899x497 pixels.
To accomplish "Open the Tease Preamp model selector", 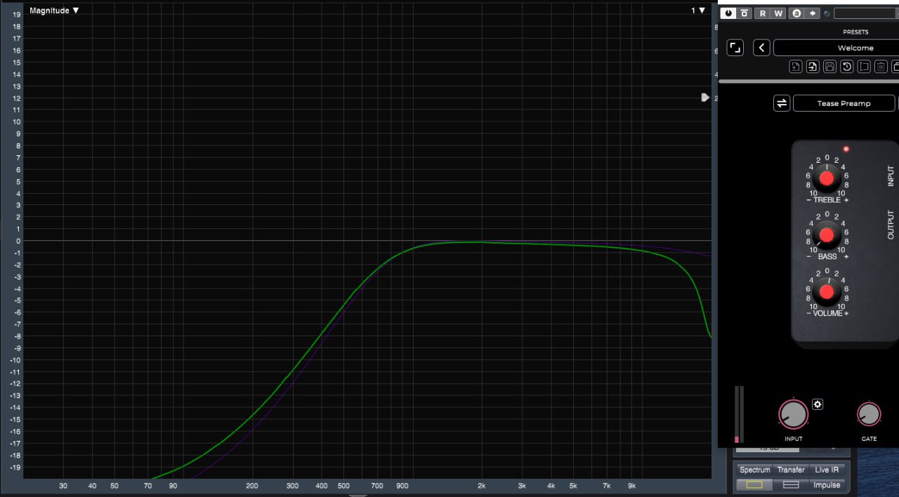I will [844, 103].
